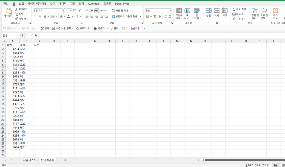Toggle underline formatting
Screen dimensions: 285x167
(45, 17)
